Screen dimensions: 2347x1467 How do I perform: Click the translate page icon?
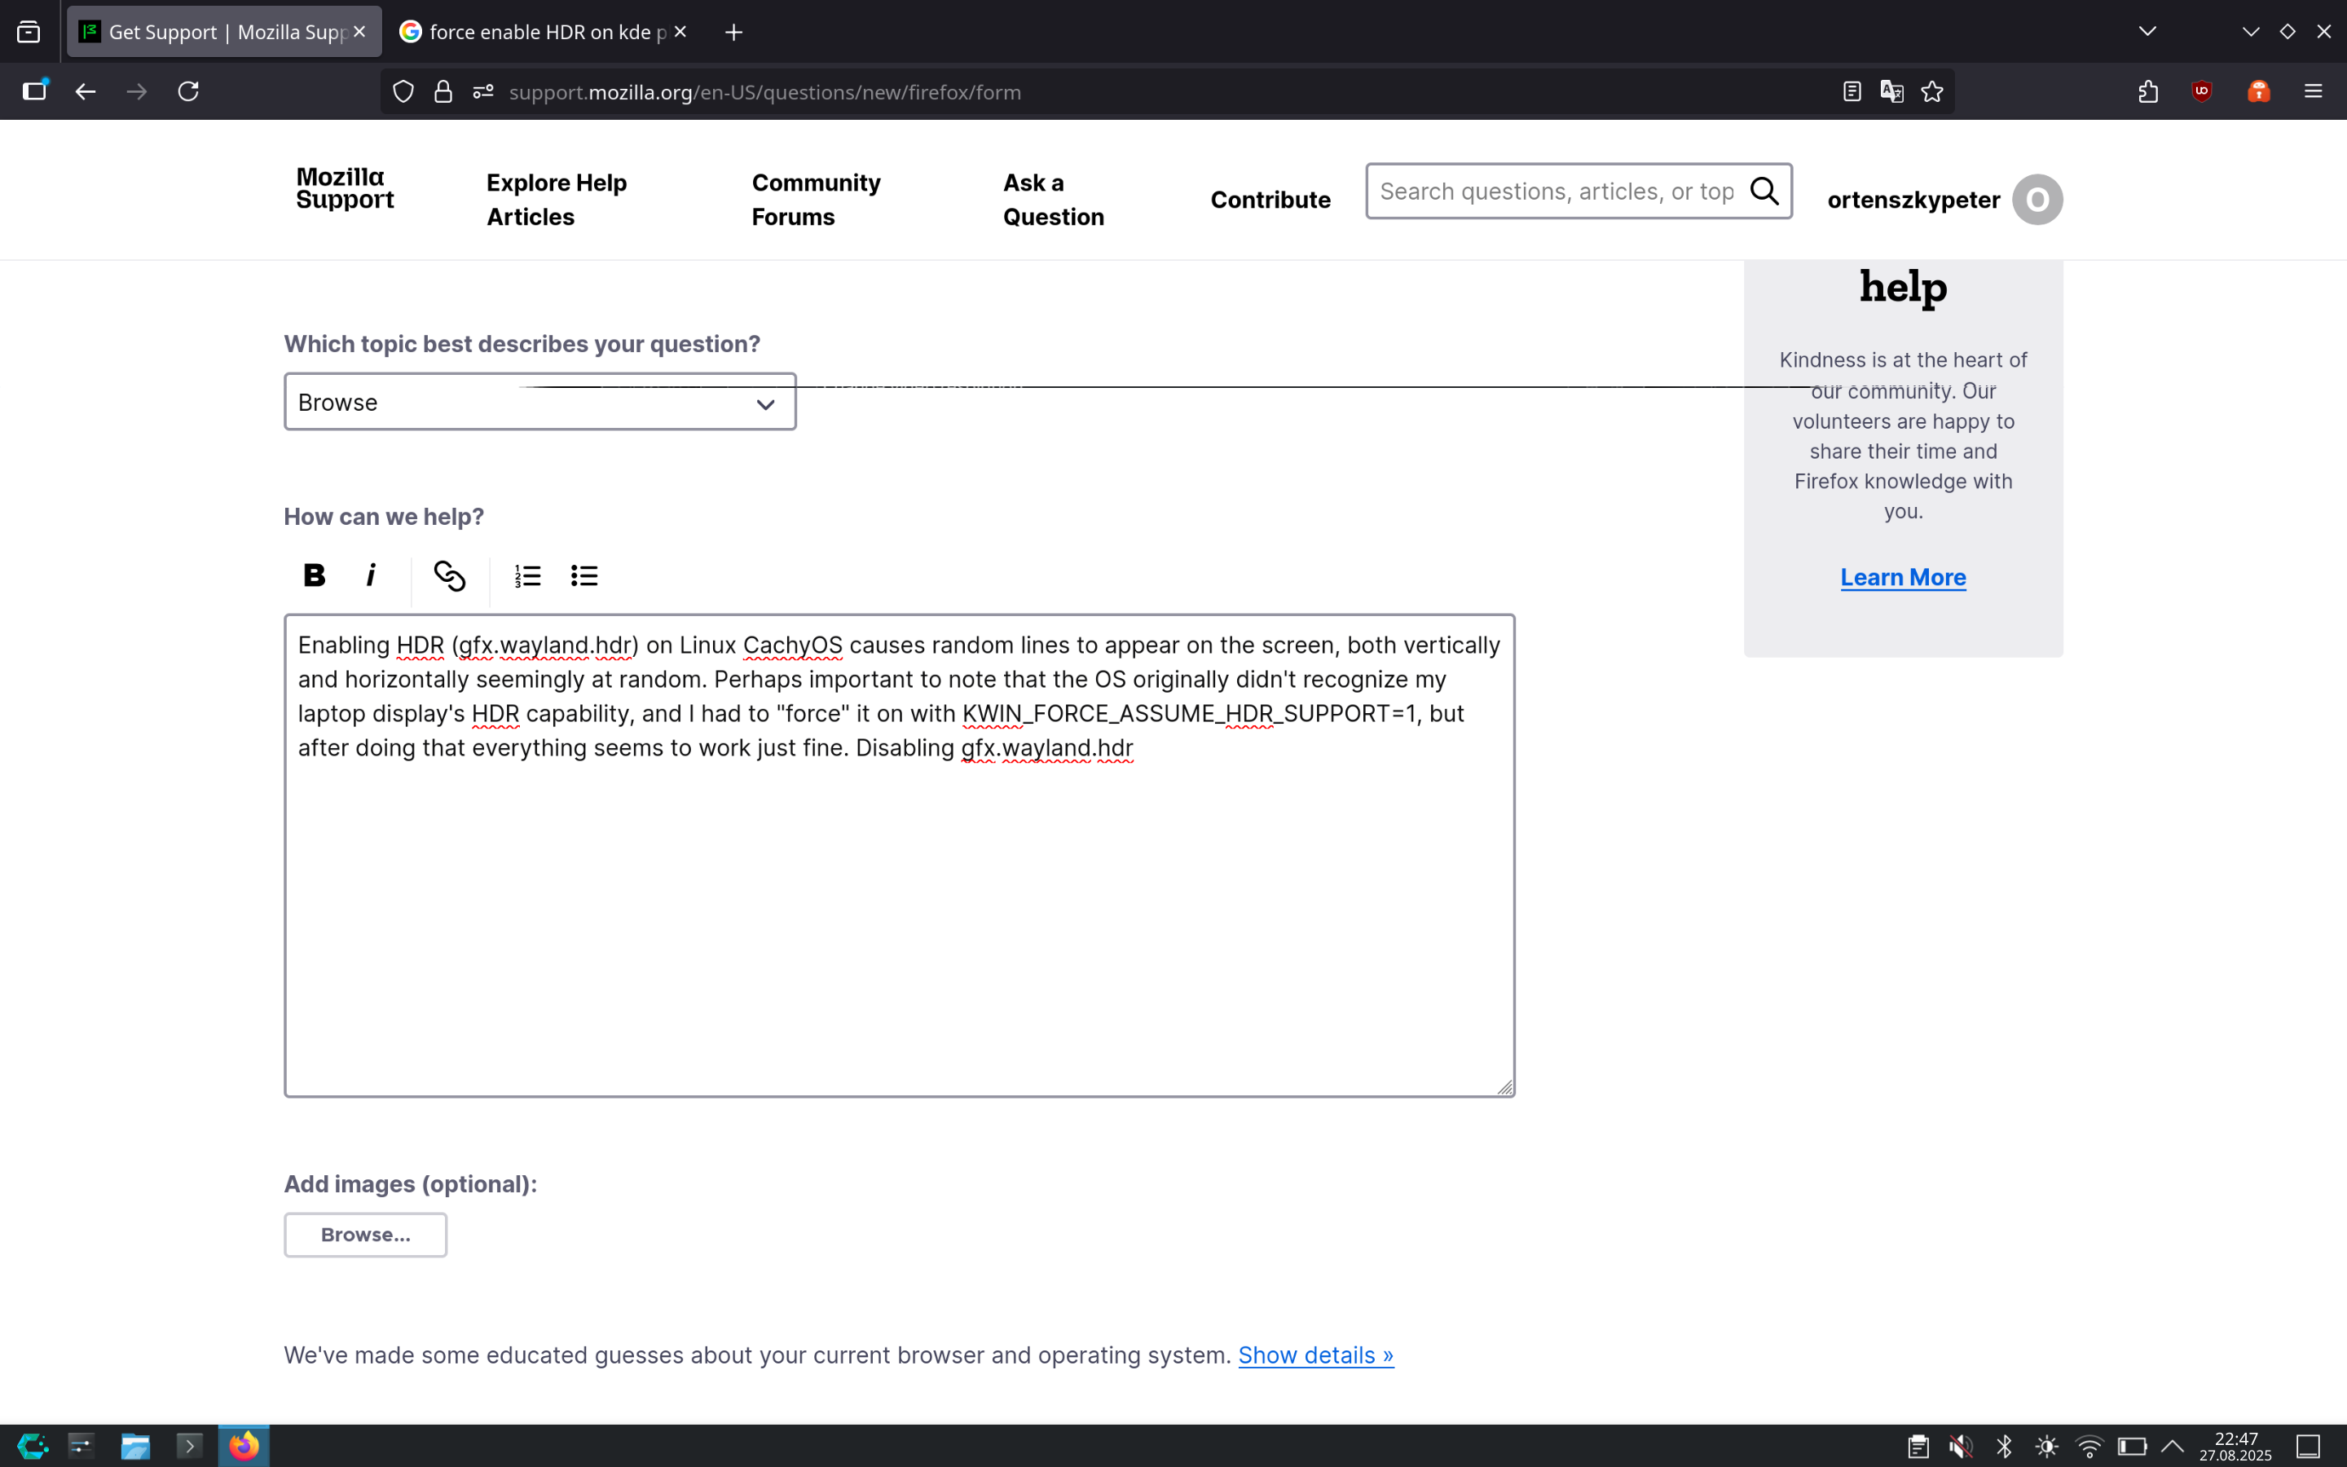coord(1891,92)
